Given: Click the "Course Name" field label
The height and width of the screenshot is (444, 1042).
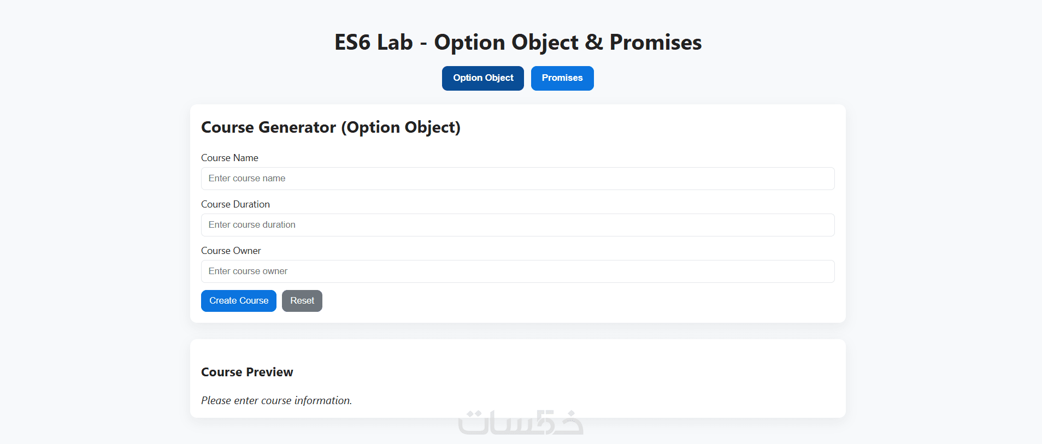Looking at the screenshot, I should 229,158.
